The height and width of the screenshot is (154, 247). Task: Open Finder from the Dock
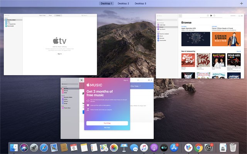(x=14, y=148)
